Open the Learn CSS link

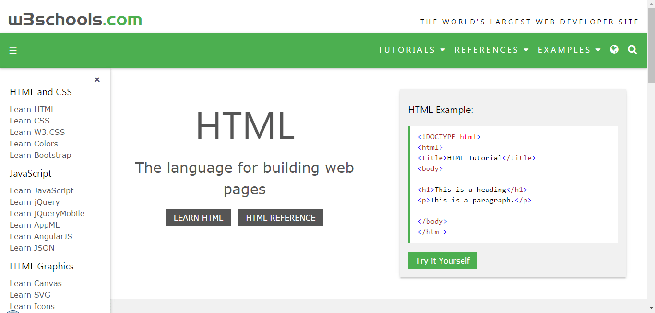click(x=29, y=121)
